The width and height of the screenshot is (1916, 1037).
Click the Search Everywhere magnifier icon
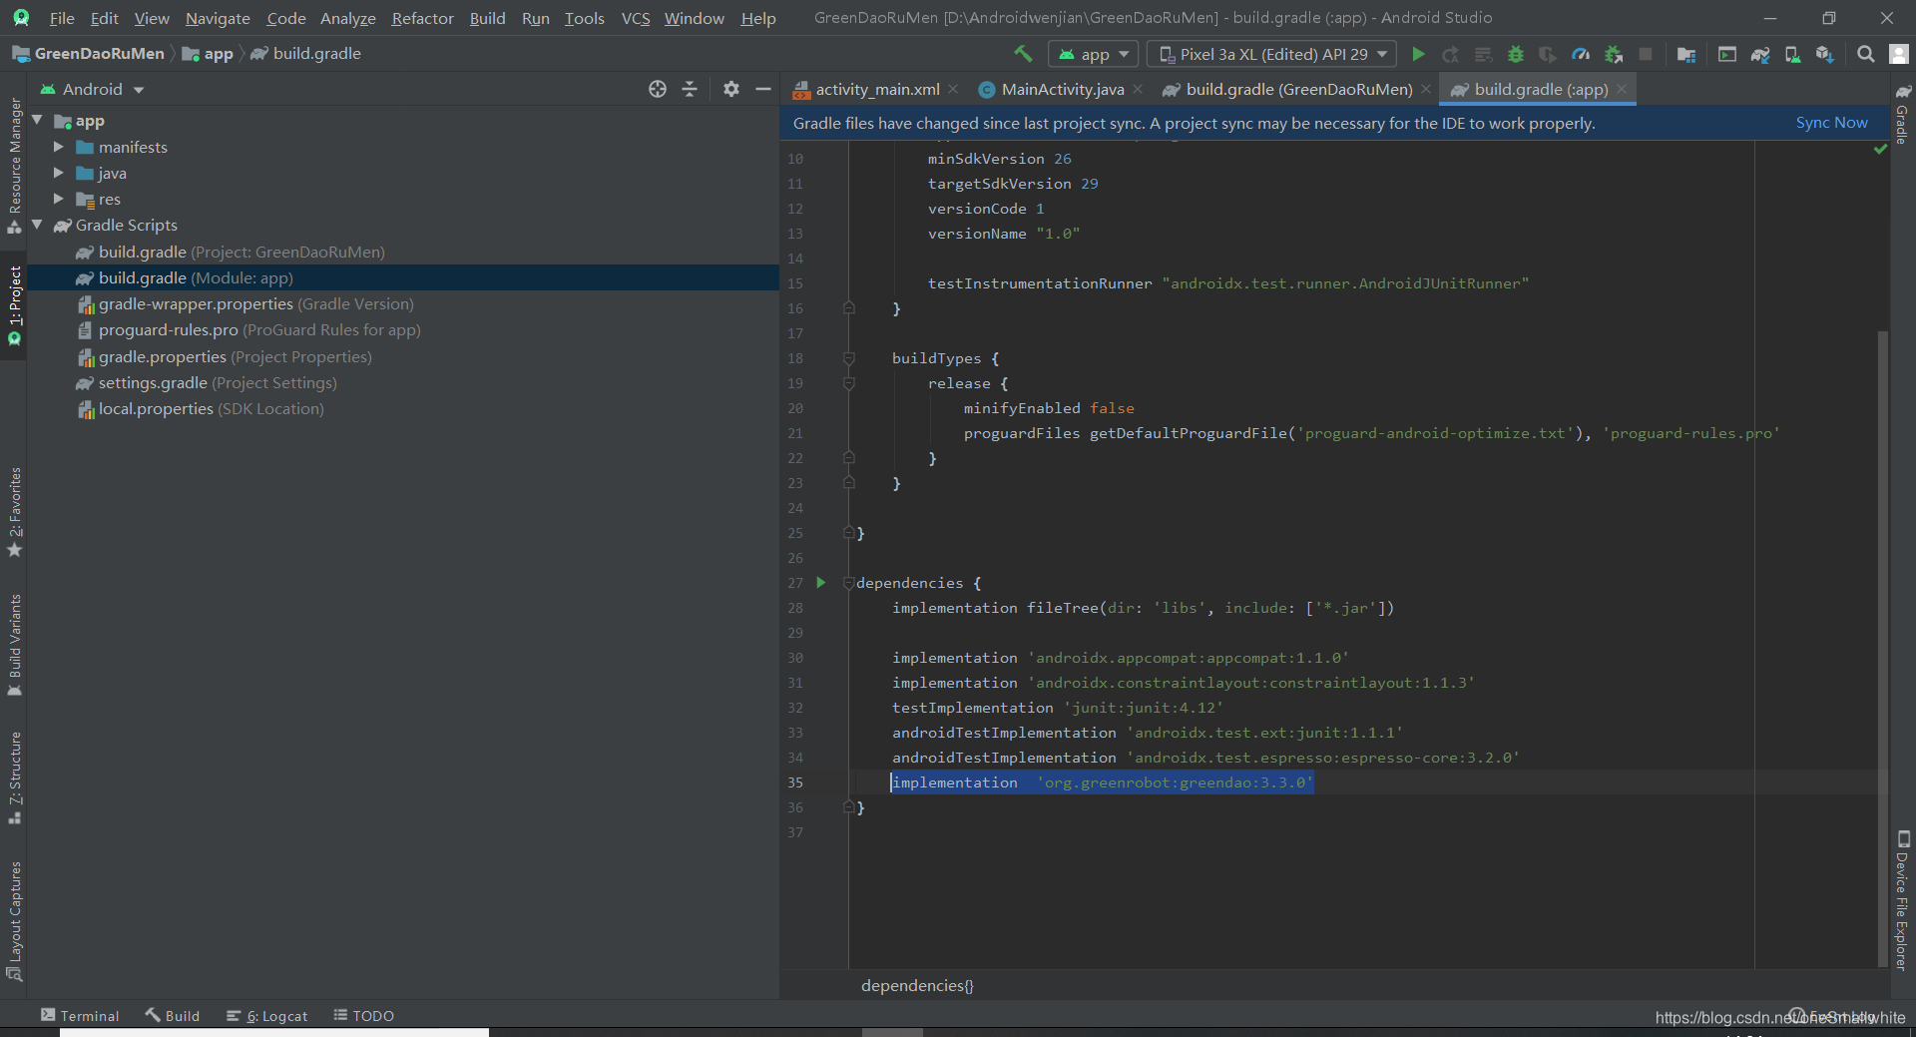point(1865,54)
